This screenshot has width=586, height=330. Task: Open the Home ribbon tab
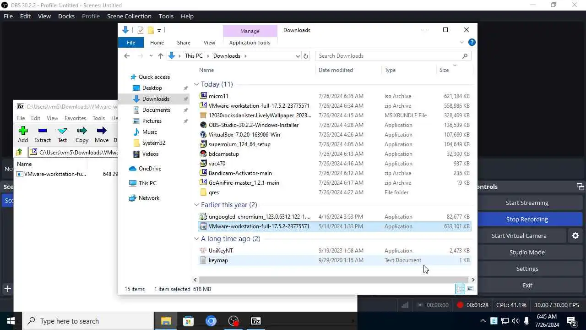tap(157, 42)
